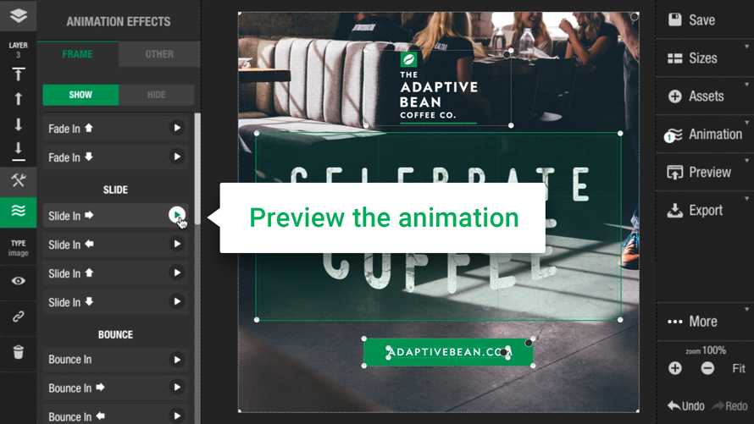
Task: Select the animation waves sidebar icon
Action: pyautogui.click(x=19, y=212)
